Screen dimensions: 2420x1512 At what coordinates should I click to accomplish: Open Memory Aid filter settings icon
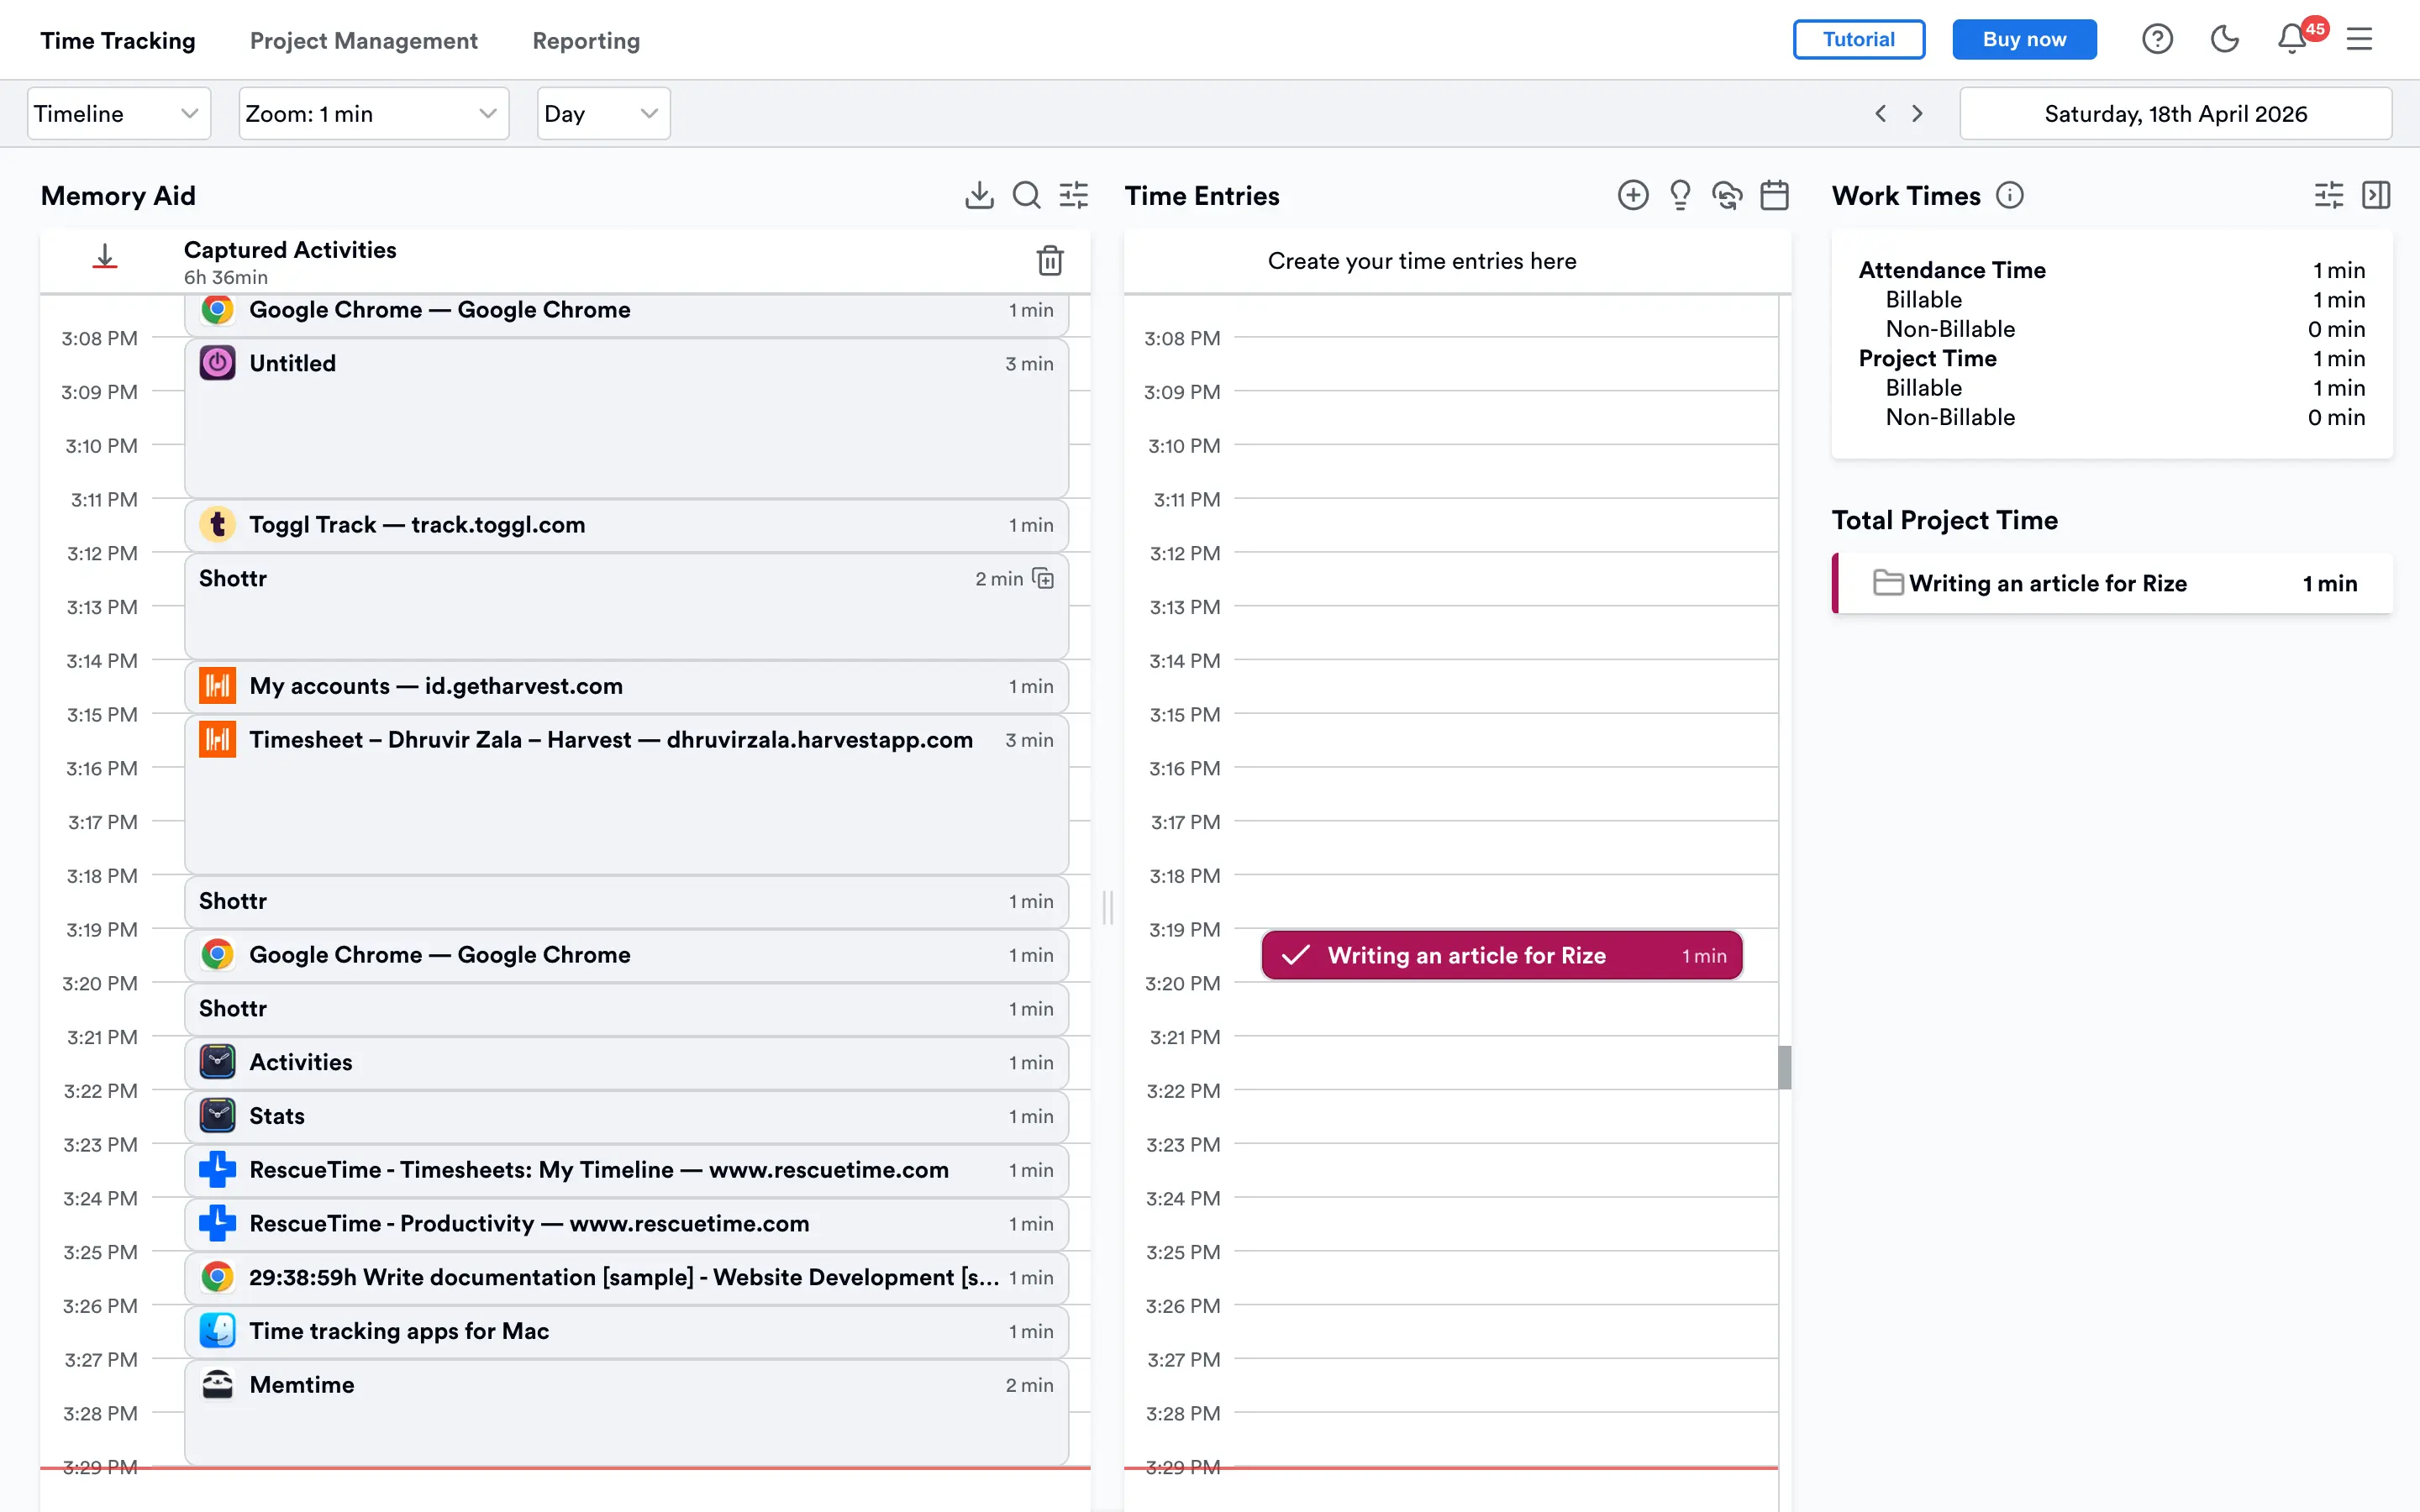(1073, 195)
